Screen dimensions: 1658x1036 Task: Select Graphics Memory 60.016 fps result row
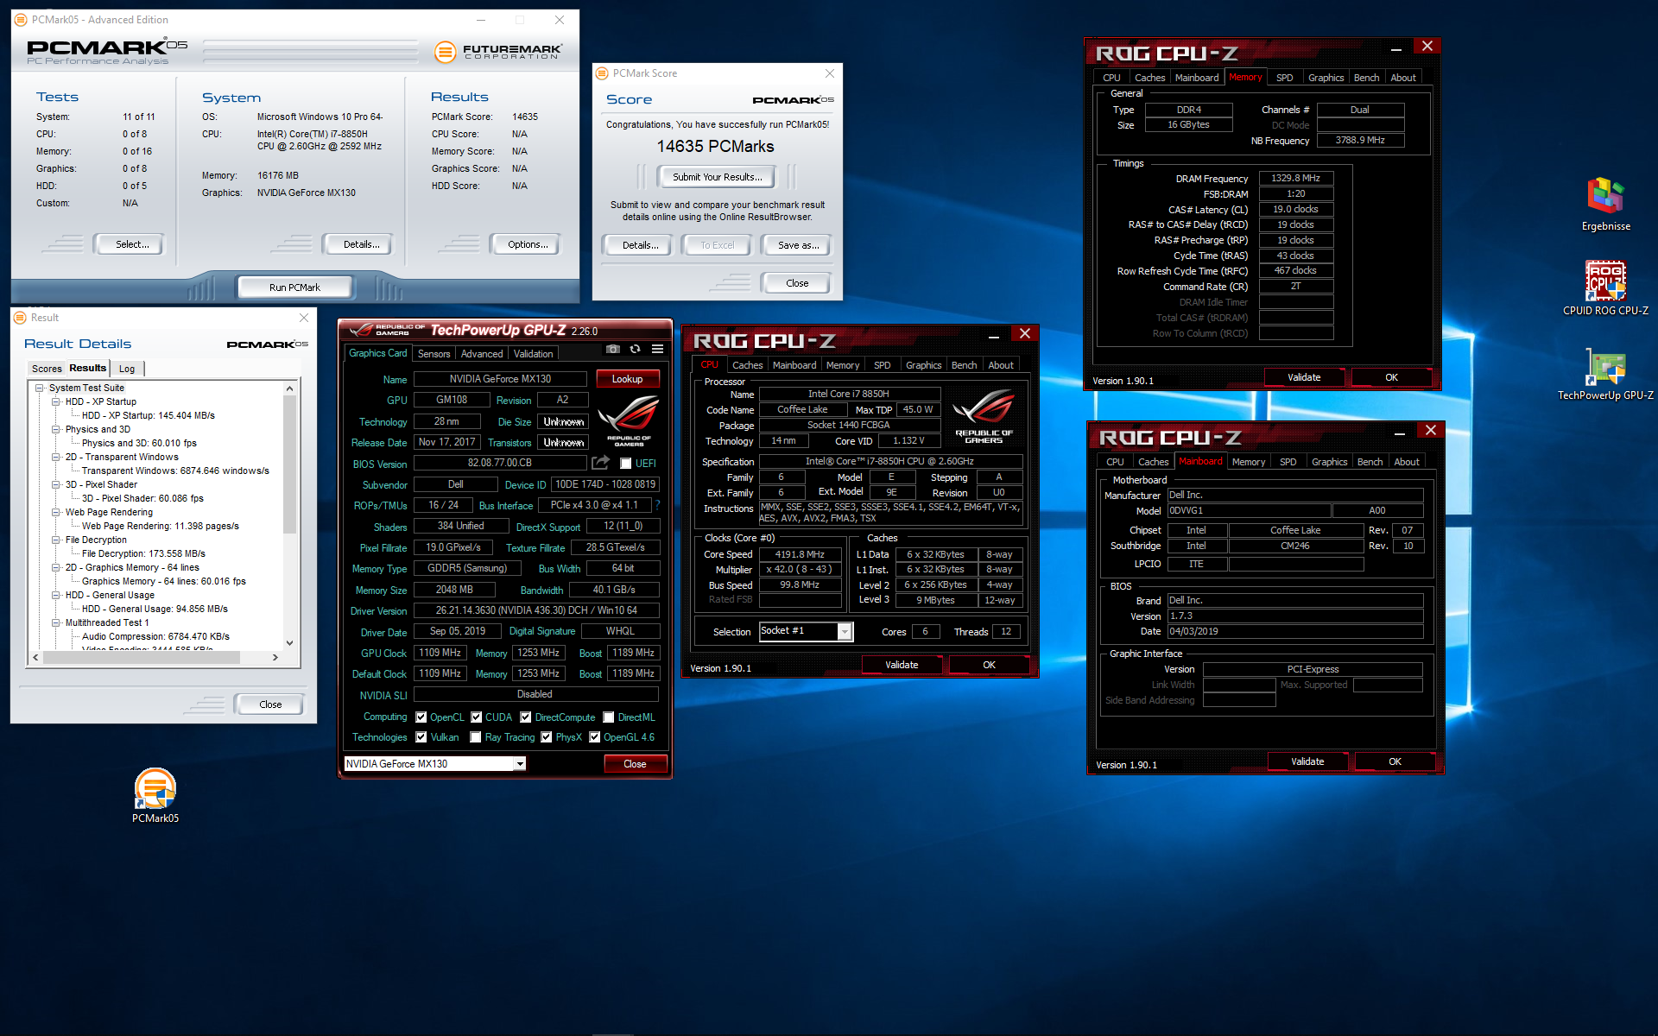click(164, 581)
